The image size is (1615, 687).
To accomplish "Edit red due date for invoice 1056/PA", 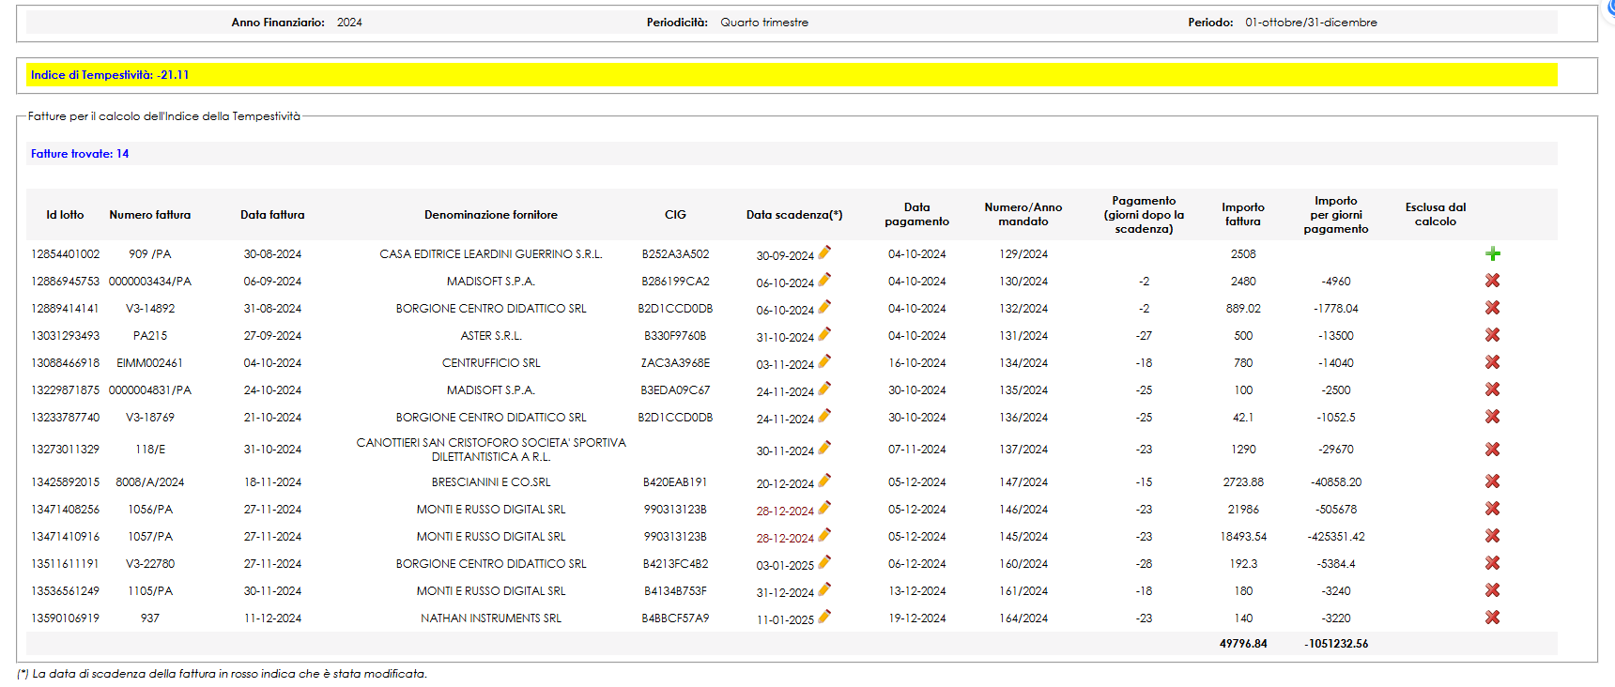I will click(x=824, y=508).
